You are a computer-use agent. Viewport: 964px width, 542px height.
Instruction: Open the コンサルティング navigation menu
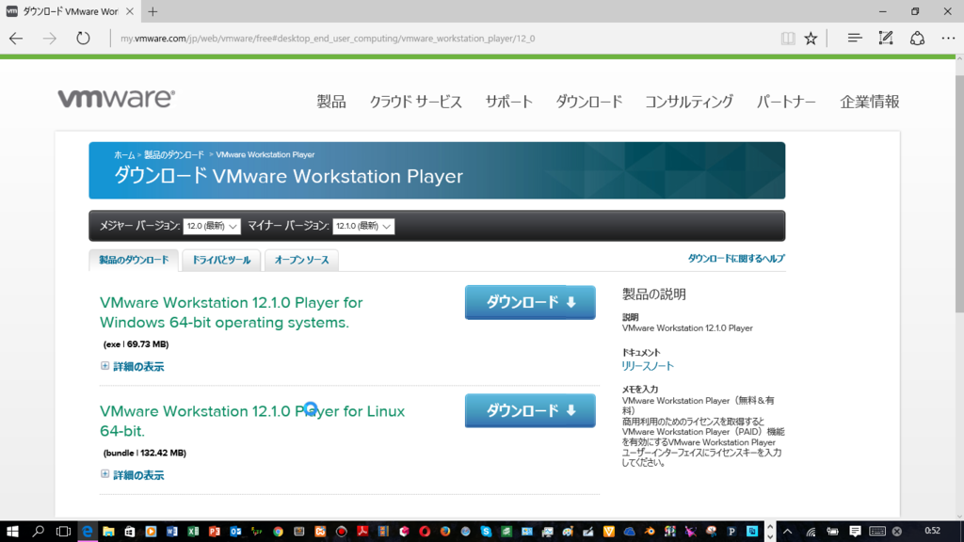pos(688,102)
